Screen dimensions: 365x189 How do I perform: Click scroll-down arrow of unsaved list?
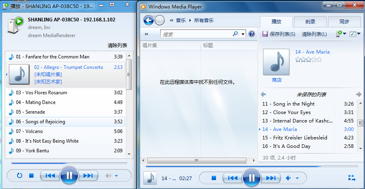[x=360, y=148]
